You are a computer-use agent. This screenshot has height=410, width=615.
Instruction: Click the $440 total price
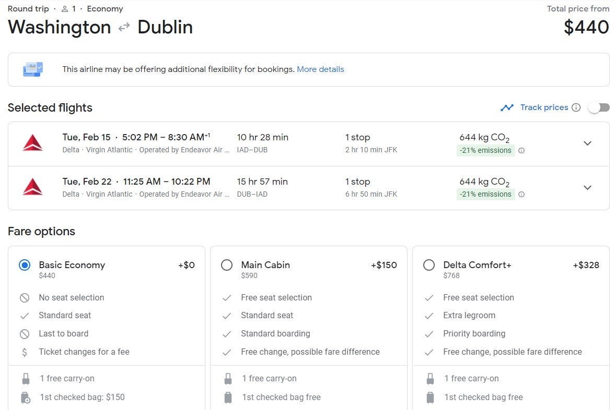pyautogui.click(x=586, y=27)
